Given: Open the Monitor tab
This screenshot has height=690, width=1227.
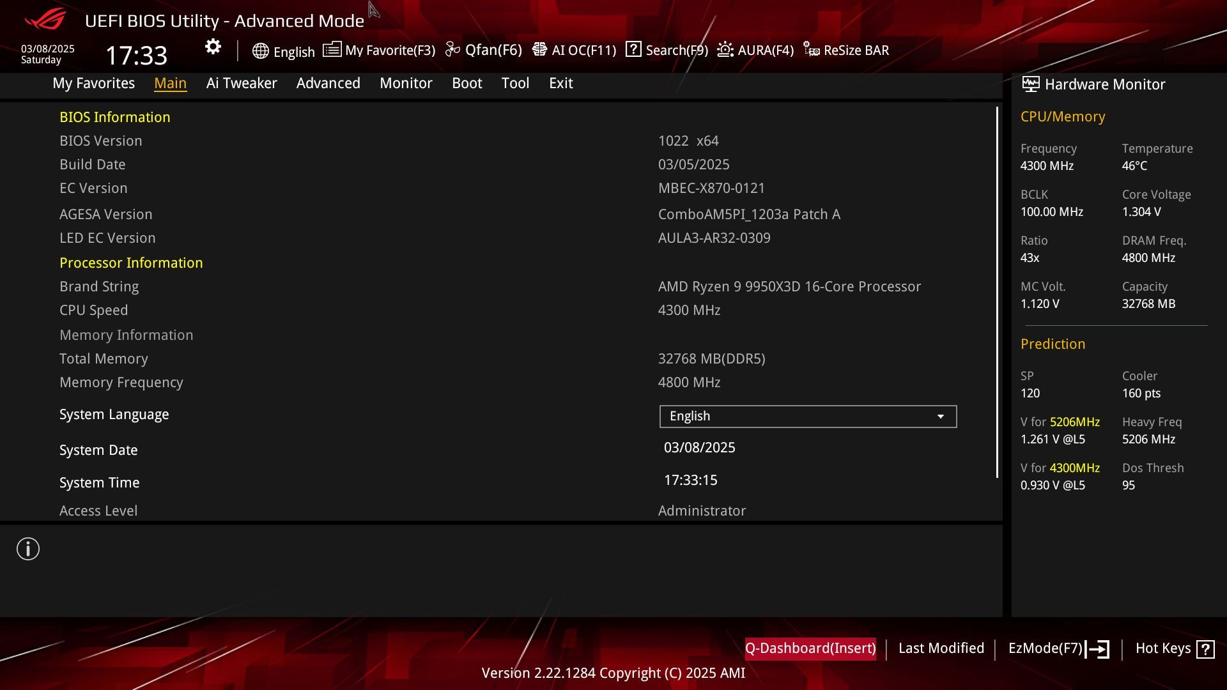Looking at the screenshot, I should pyautogui.click(x=406, y=83).
